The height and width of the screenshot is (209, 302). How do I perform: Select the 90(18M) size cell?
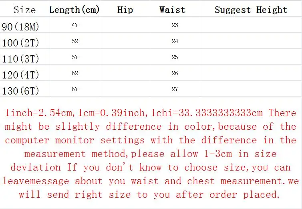coord(20,27)
